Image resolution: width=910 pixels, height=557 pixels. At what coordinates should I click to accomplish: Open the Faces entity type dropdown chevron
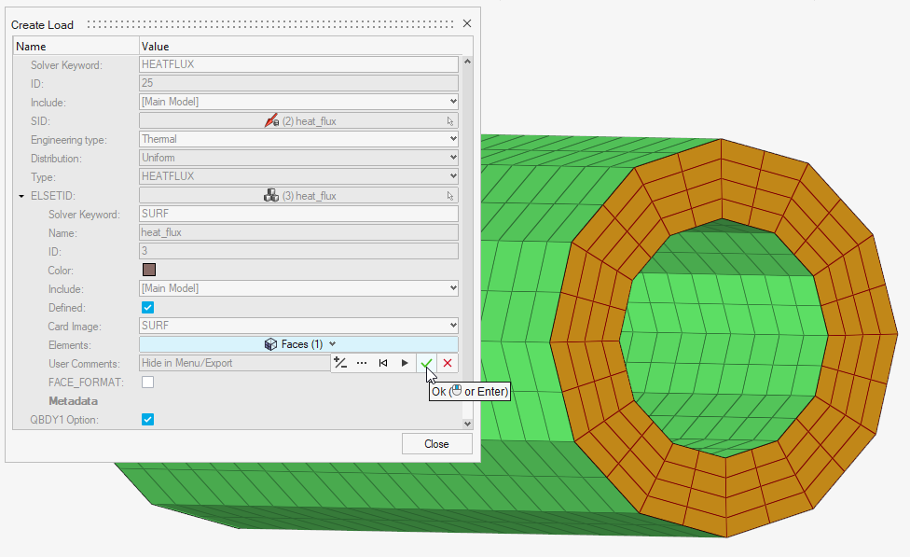point(333,344)
